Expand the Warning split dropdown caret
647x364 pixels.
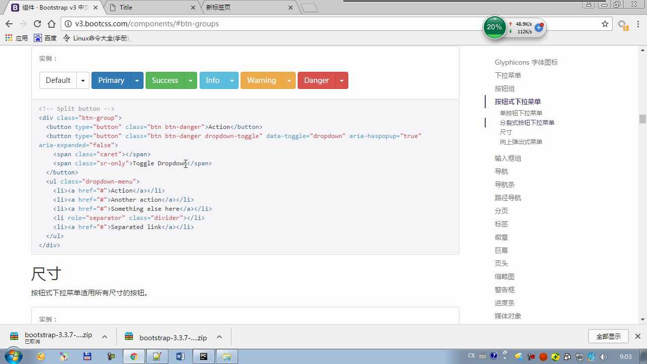[289, 80]
